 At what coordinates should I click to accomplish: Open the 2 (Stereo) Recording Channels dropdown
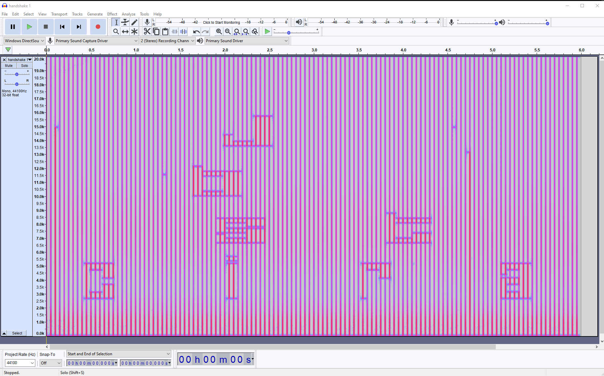coord(167,41)
